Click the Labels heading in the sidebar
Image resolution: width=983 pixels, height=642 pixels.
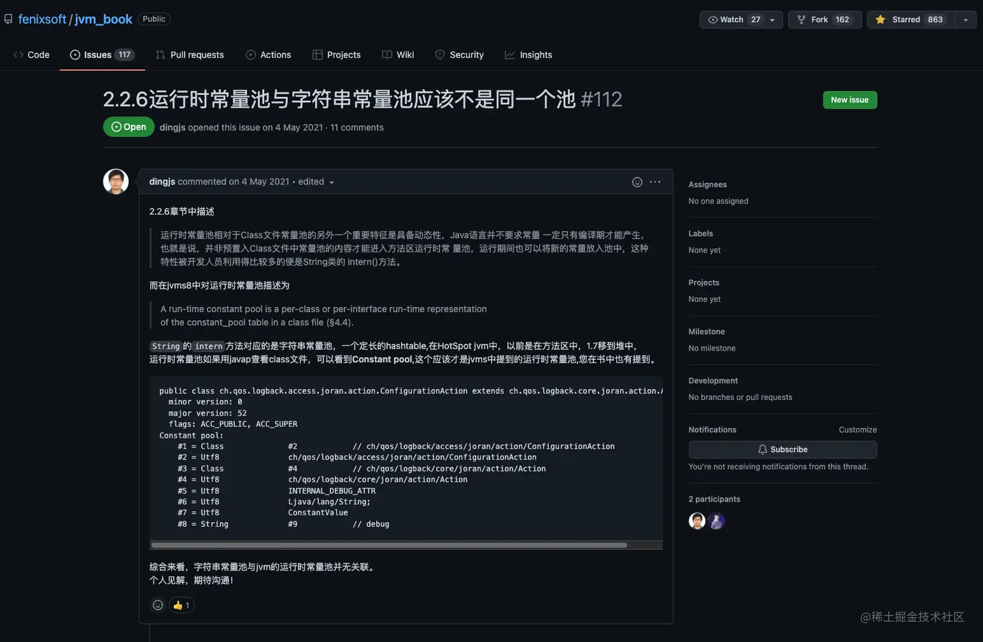[x=701, y=234]
